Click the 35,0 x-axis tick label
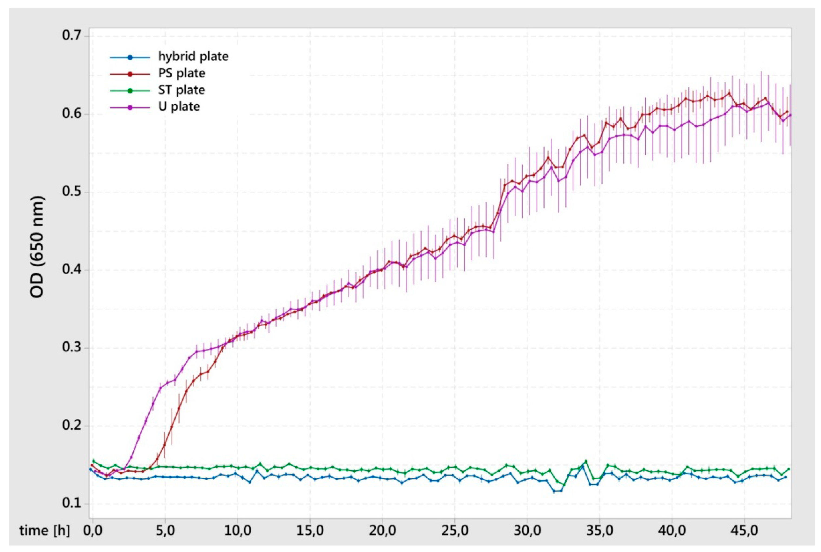Screen dimensions: 821x552 [600, 531]
